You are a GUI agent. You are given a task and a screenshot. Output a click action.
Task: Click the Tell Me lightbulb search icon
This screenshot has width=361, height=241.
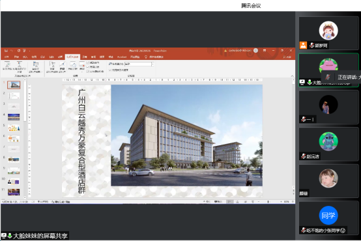tap(146, 57)
